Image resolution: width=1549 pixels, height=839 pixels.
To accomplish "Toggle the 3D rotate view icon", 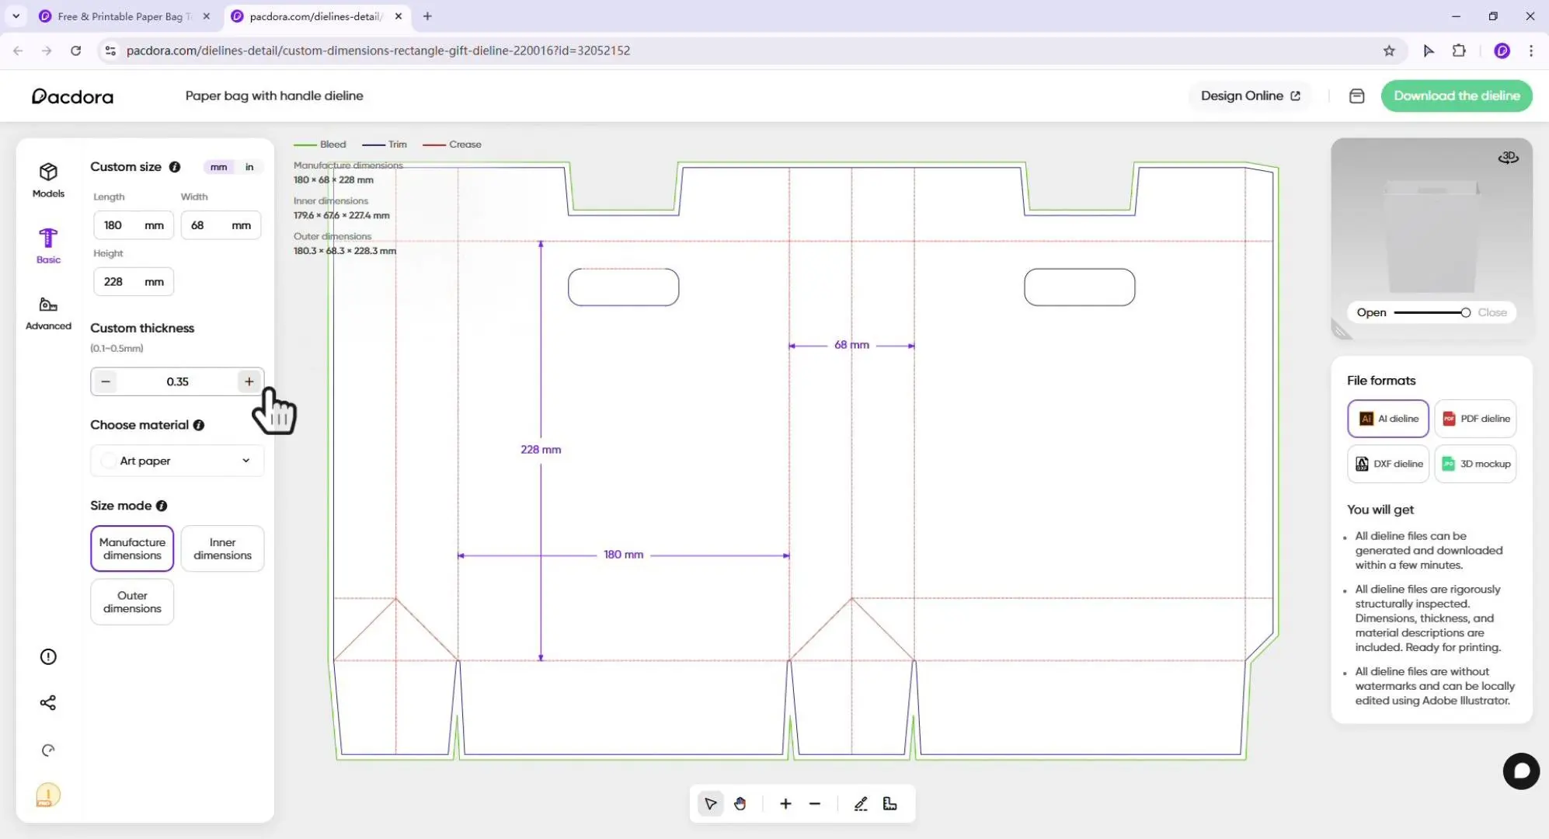I will click(1508, 158).
